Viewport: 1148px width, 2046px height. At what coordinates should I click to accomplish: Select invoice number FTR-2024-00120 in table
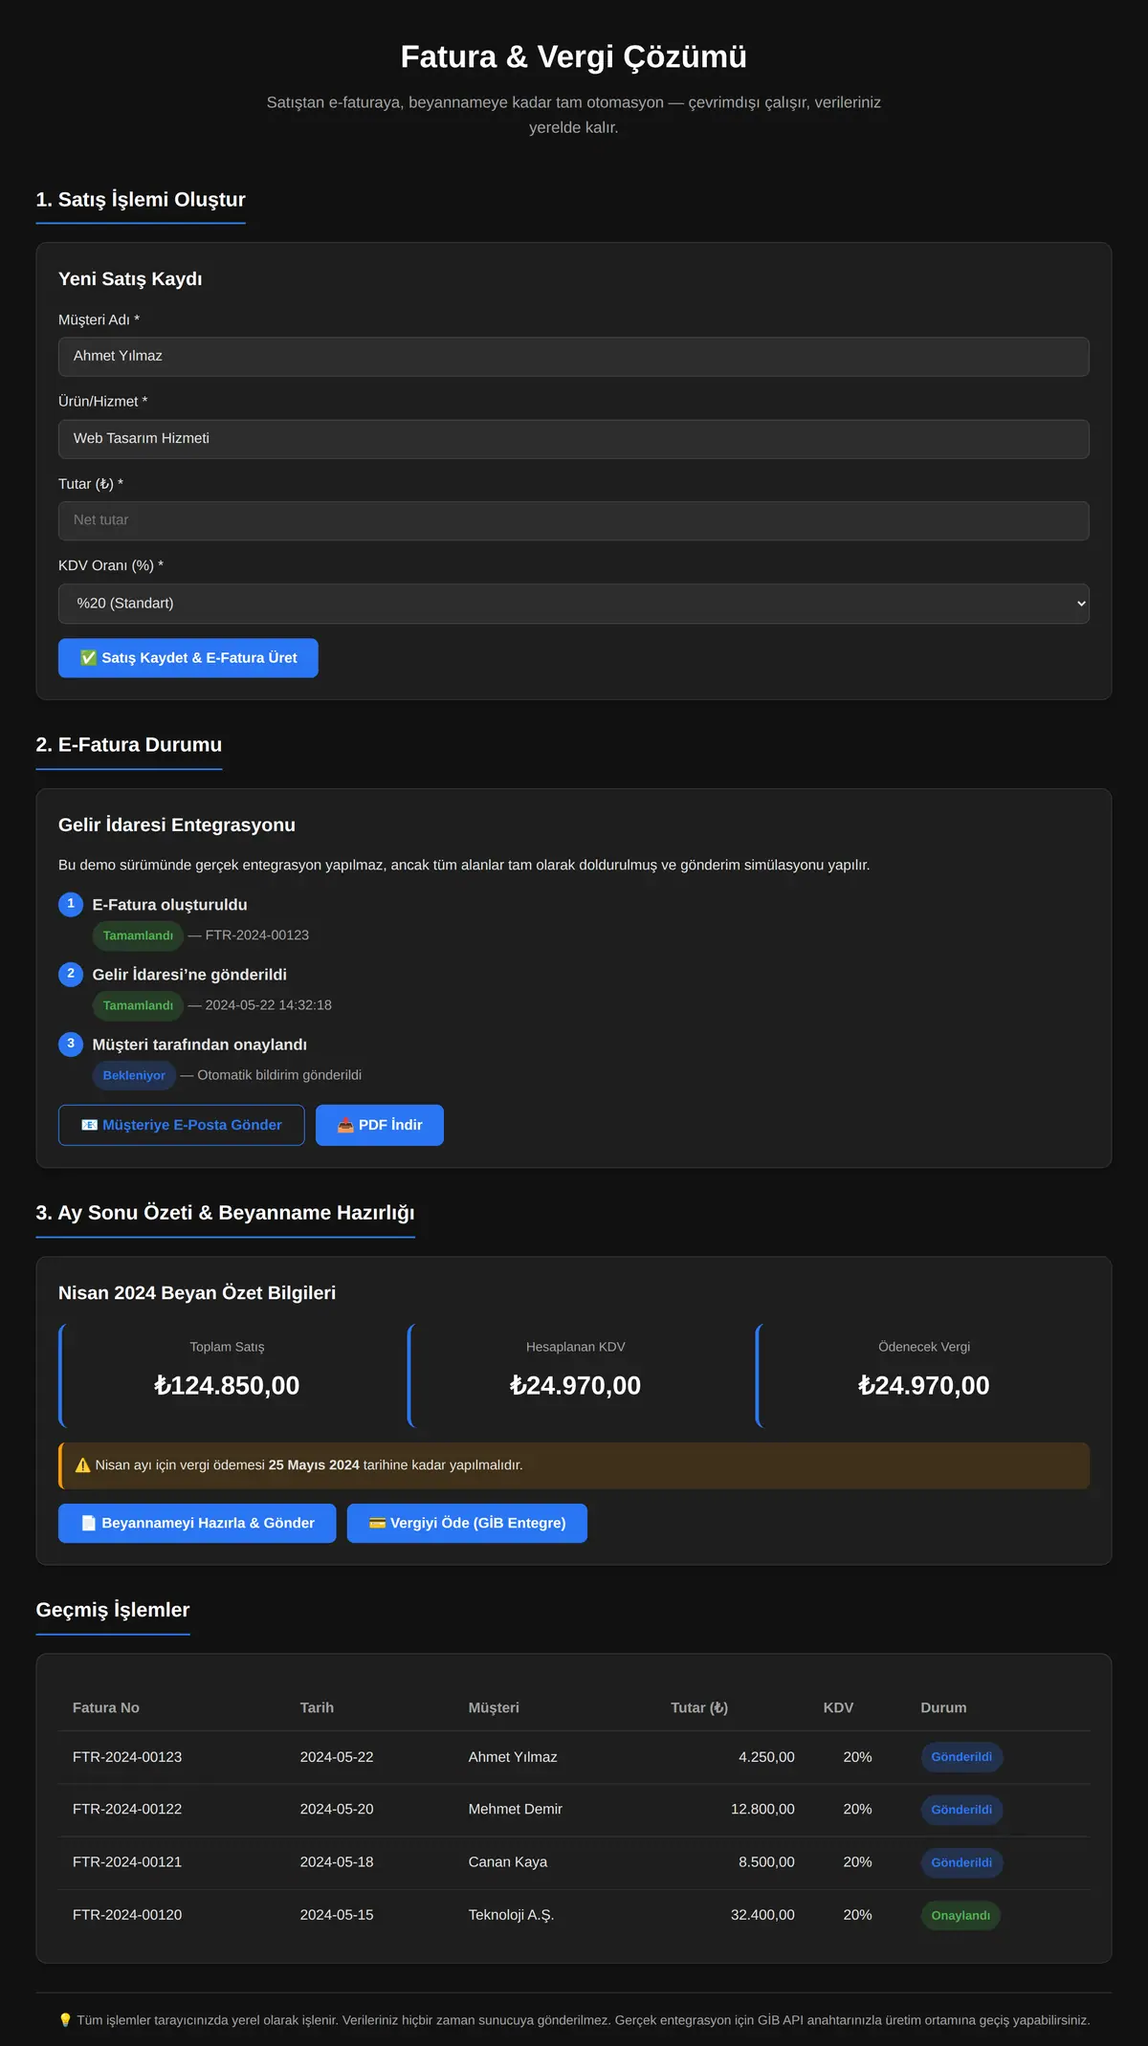(x=127, y=1915)
